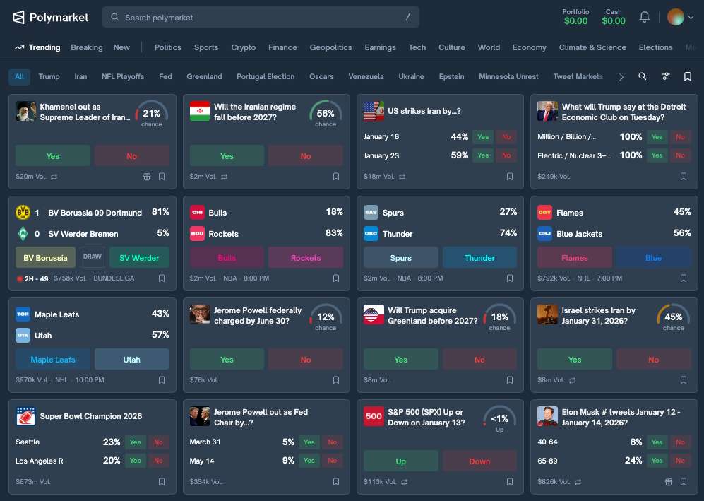Image resolution: width=704 pixels, height=501 pixels.
Task: Open the profile avatar dropdown menu
Action: point(681,17)
